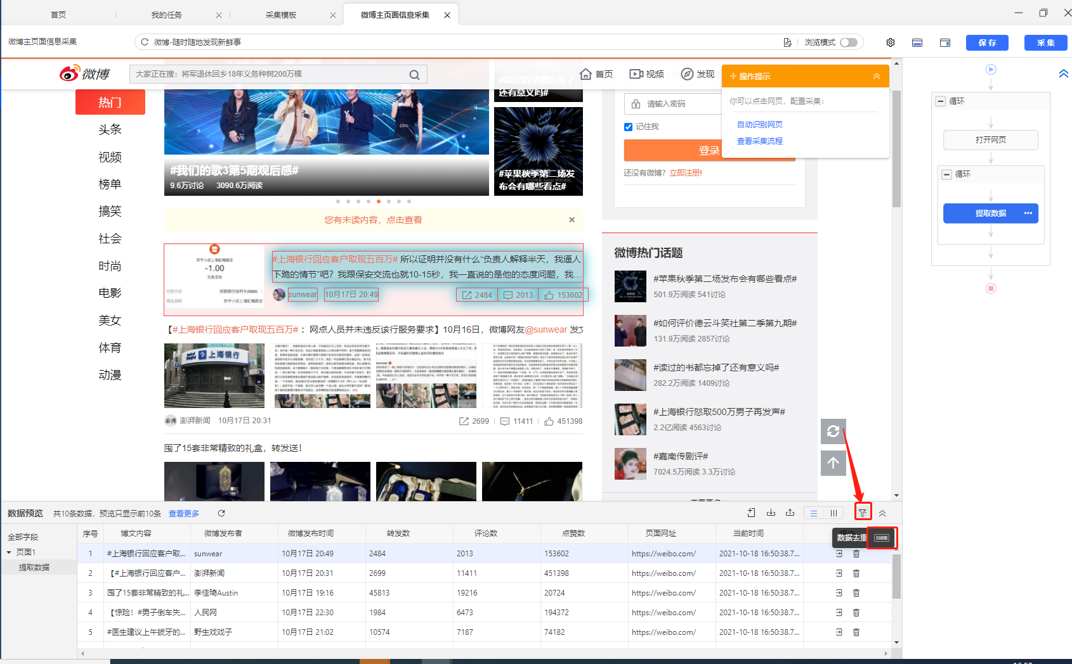Open hot topic #嘉南传剧评#
Viewport: 1072px width, 664px height.
pos(681,456)
